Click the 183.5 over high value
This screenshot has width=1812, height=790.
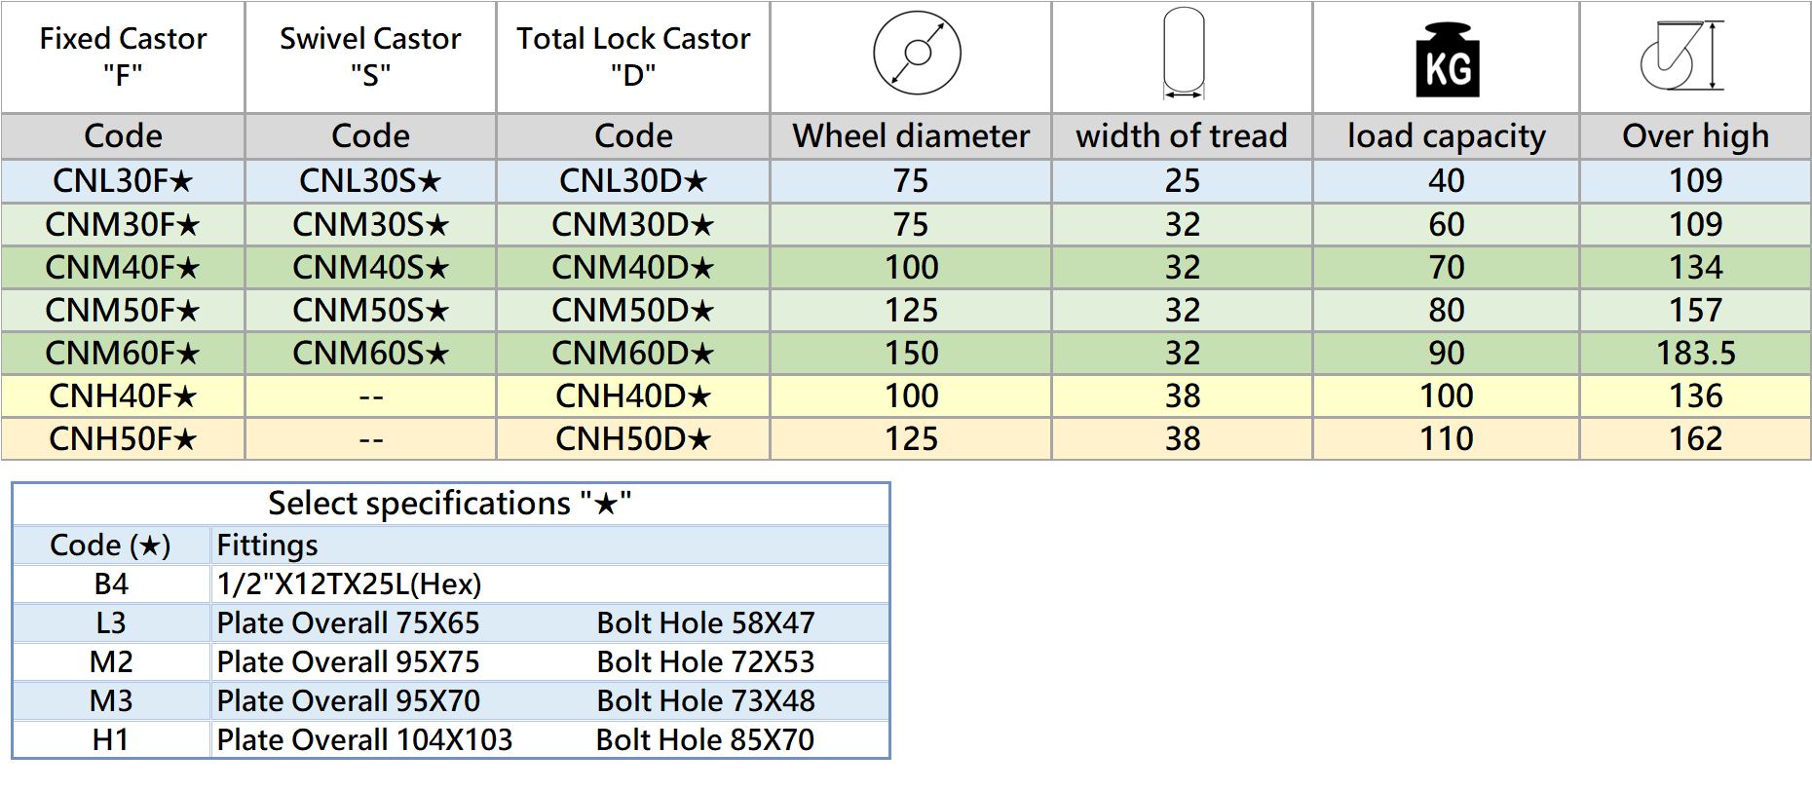tap(1696, 354)
